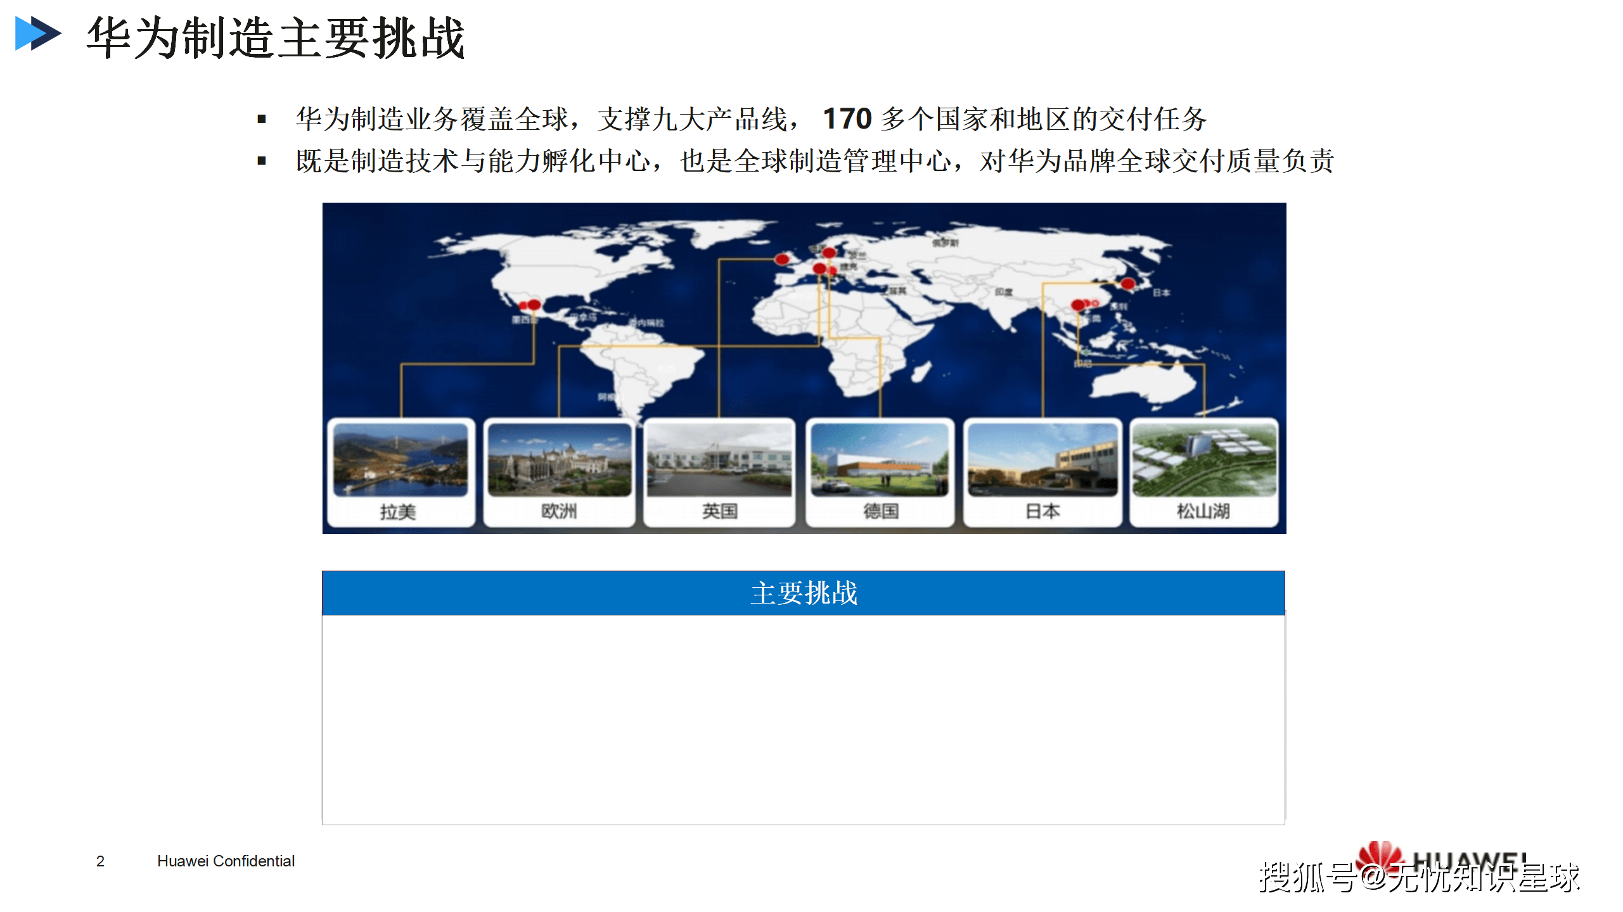Click the Huawei Confidential footer text

[226, 861]
